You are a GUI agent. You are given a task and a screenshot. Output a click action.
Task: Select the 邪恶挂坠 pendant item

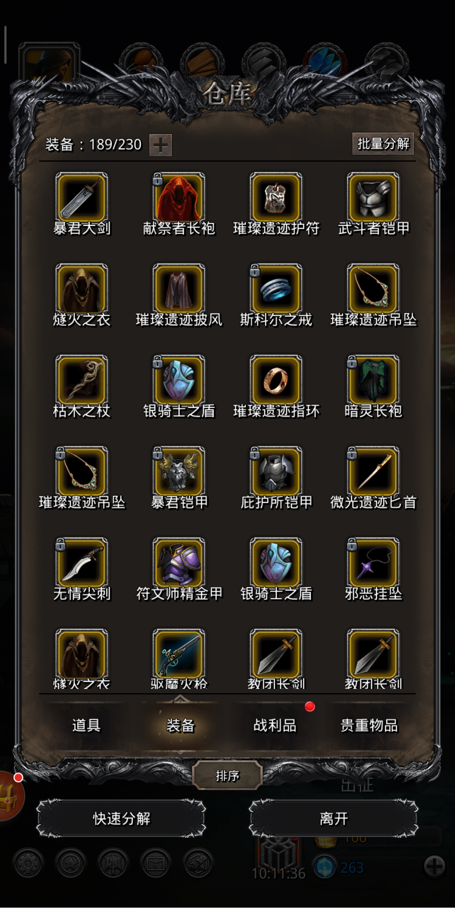tap(373, 563)
